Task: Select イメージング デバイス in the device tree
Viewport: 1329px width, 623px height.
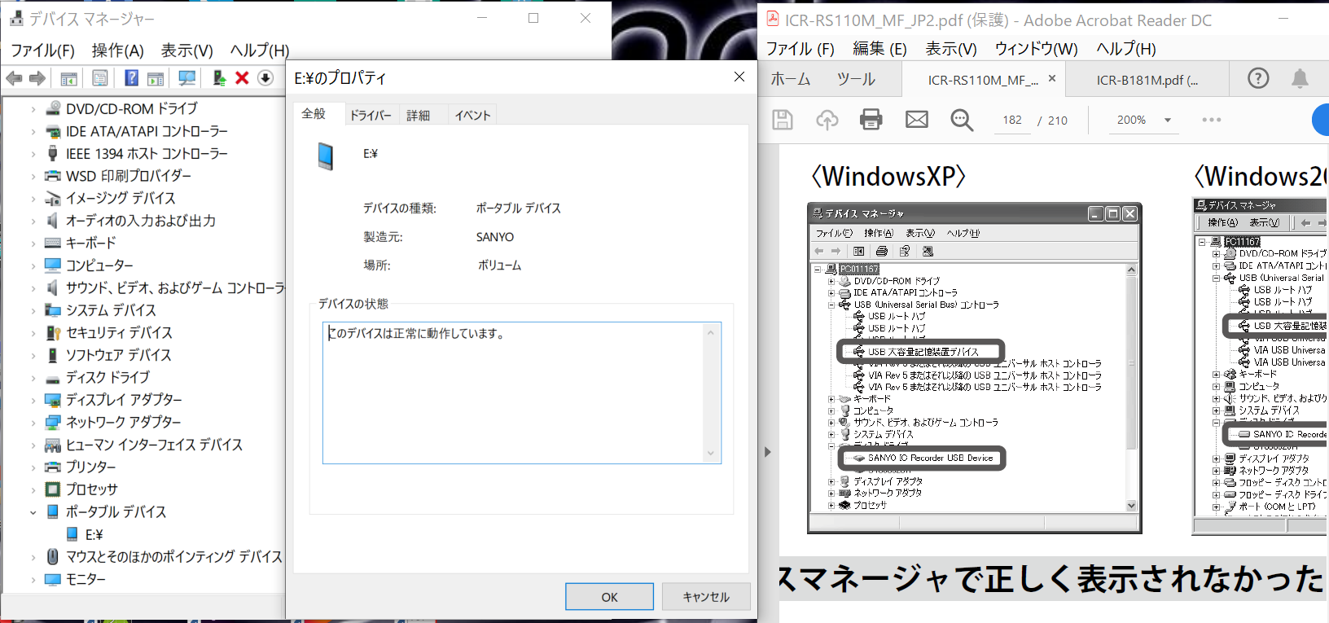Action: coord(121,199)
